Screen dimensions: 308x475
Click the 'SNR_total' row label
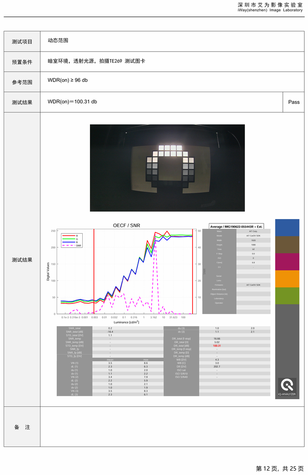75,328
